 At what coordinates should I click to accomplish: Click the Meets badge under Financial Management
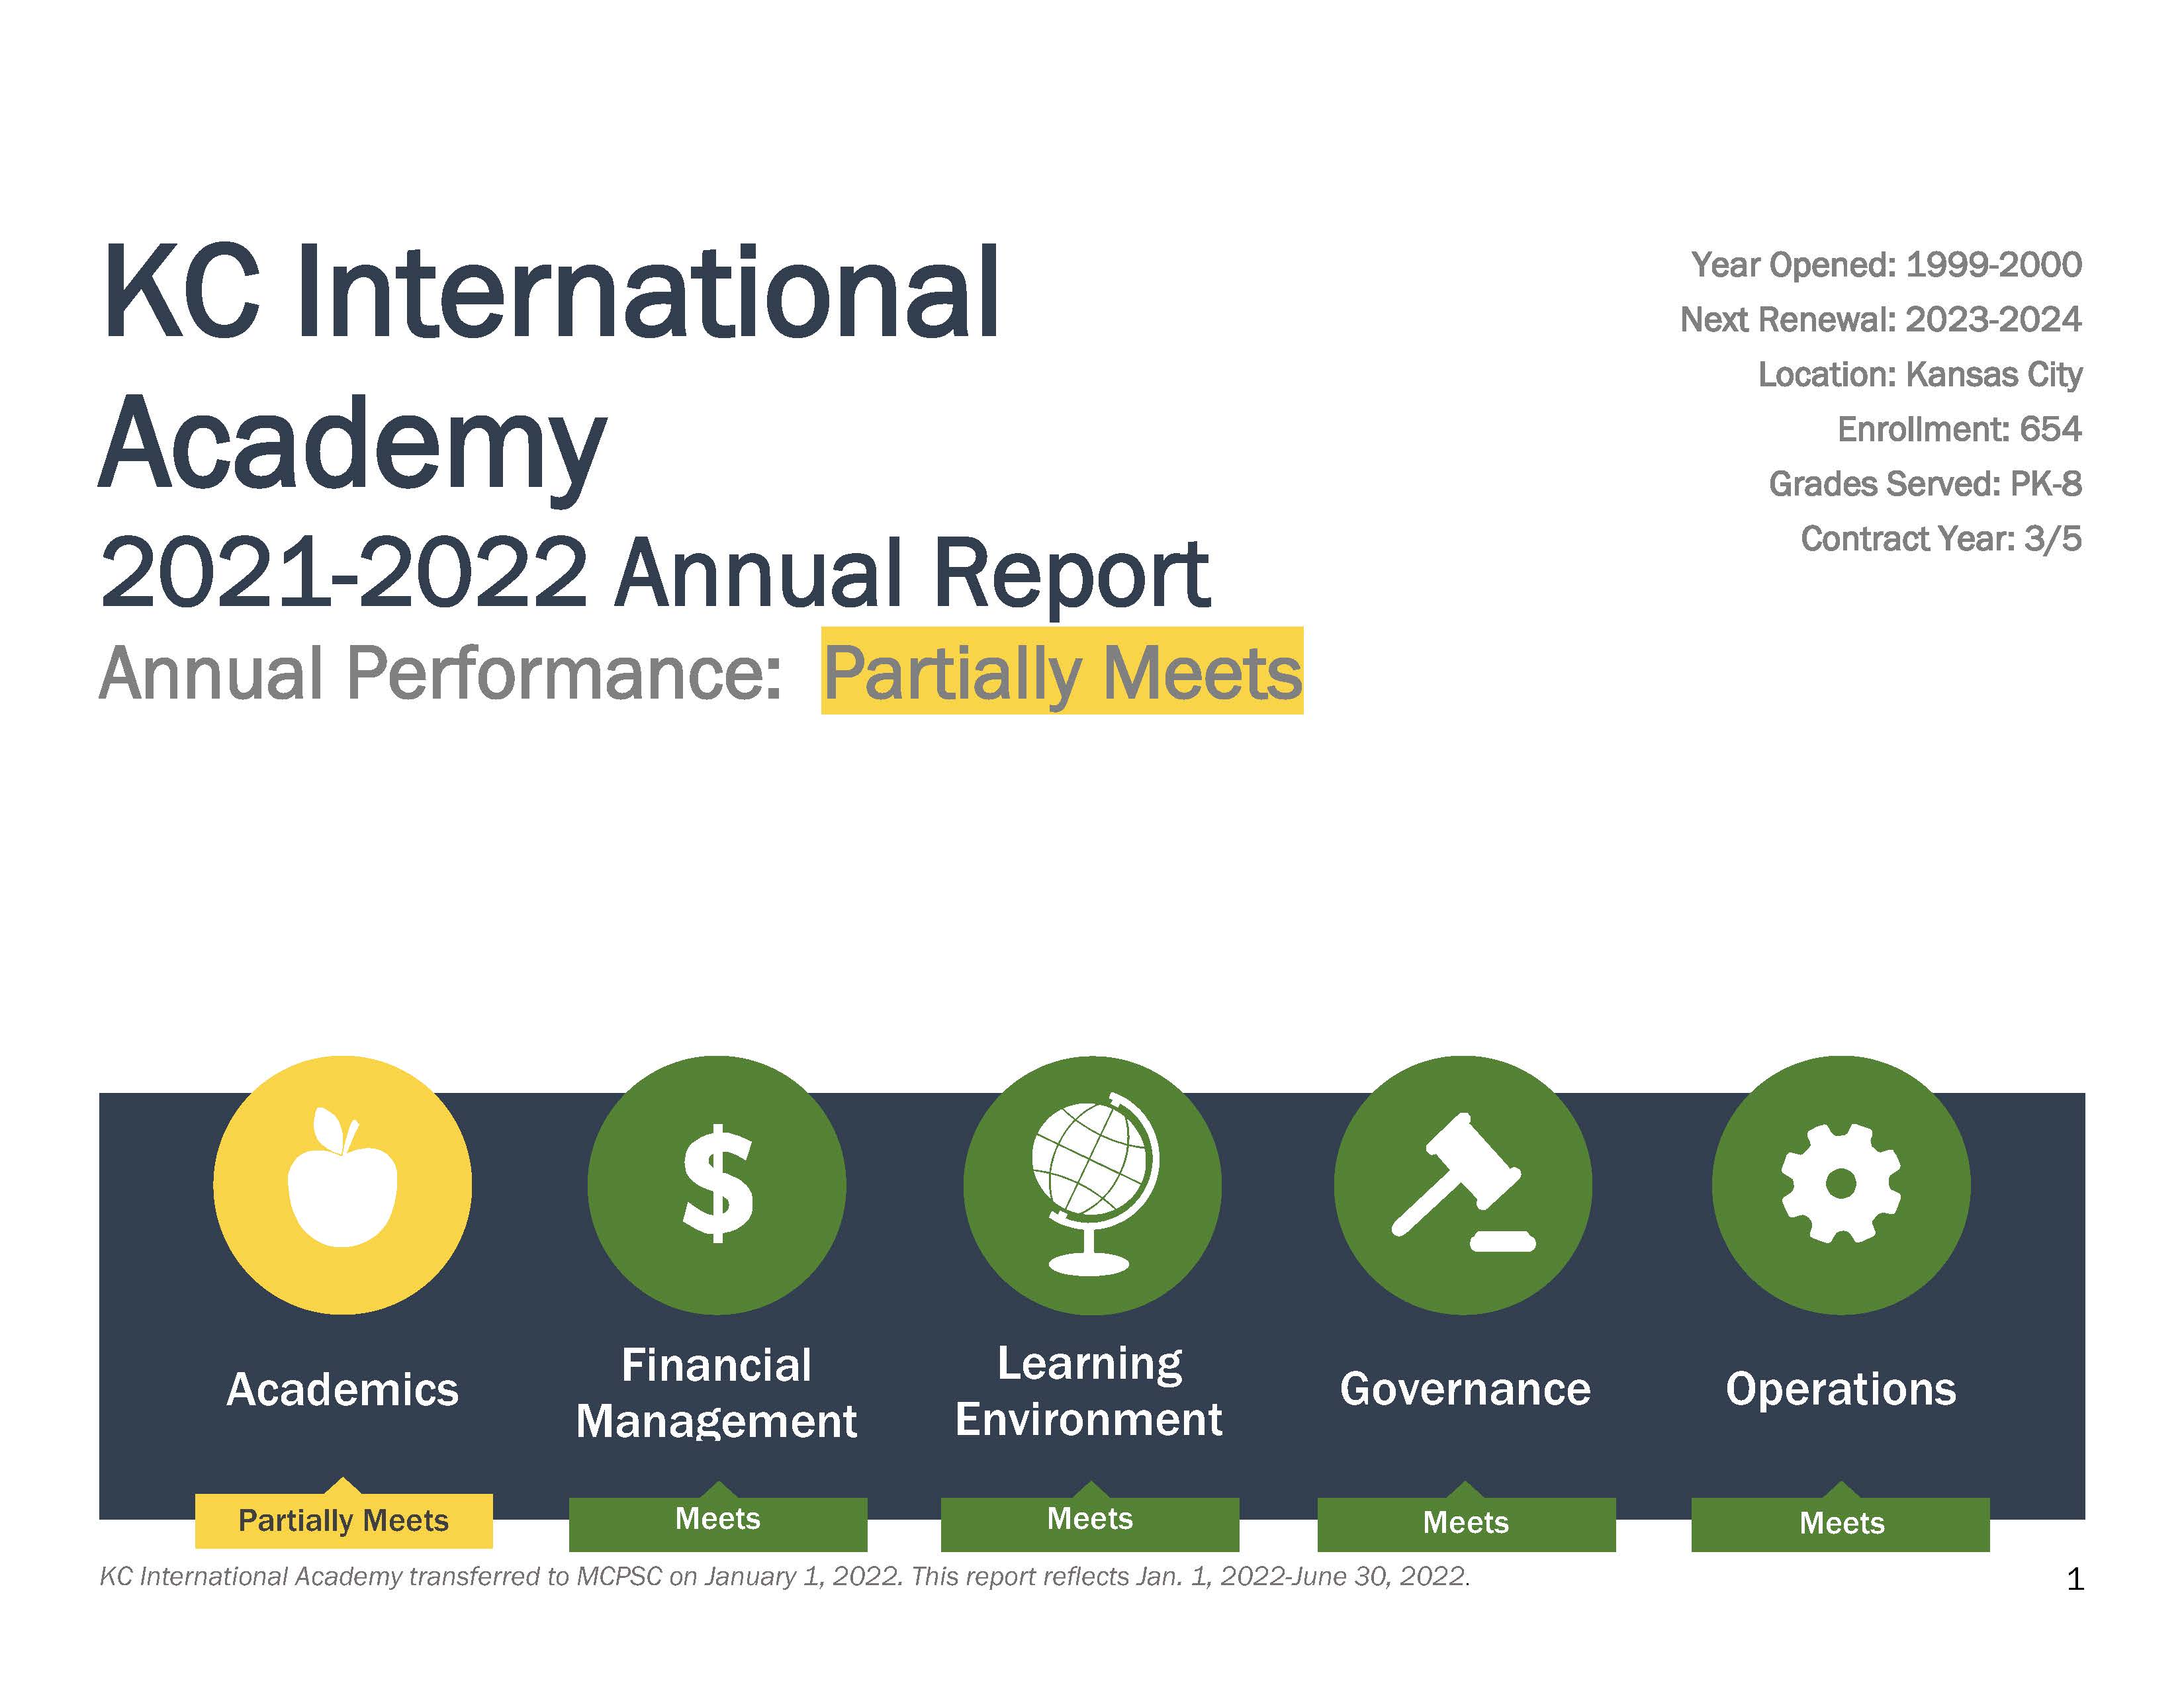point(717,1520)
